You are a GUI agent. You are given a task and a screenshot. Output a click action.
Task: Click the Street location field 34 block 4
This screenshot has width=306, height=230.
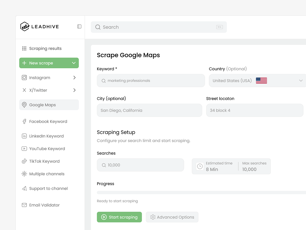(x=255, y=110)
